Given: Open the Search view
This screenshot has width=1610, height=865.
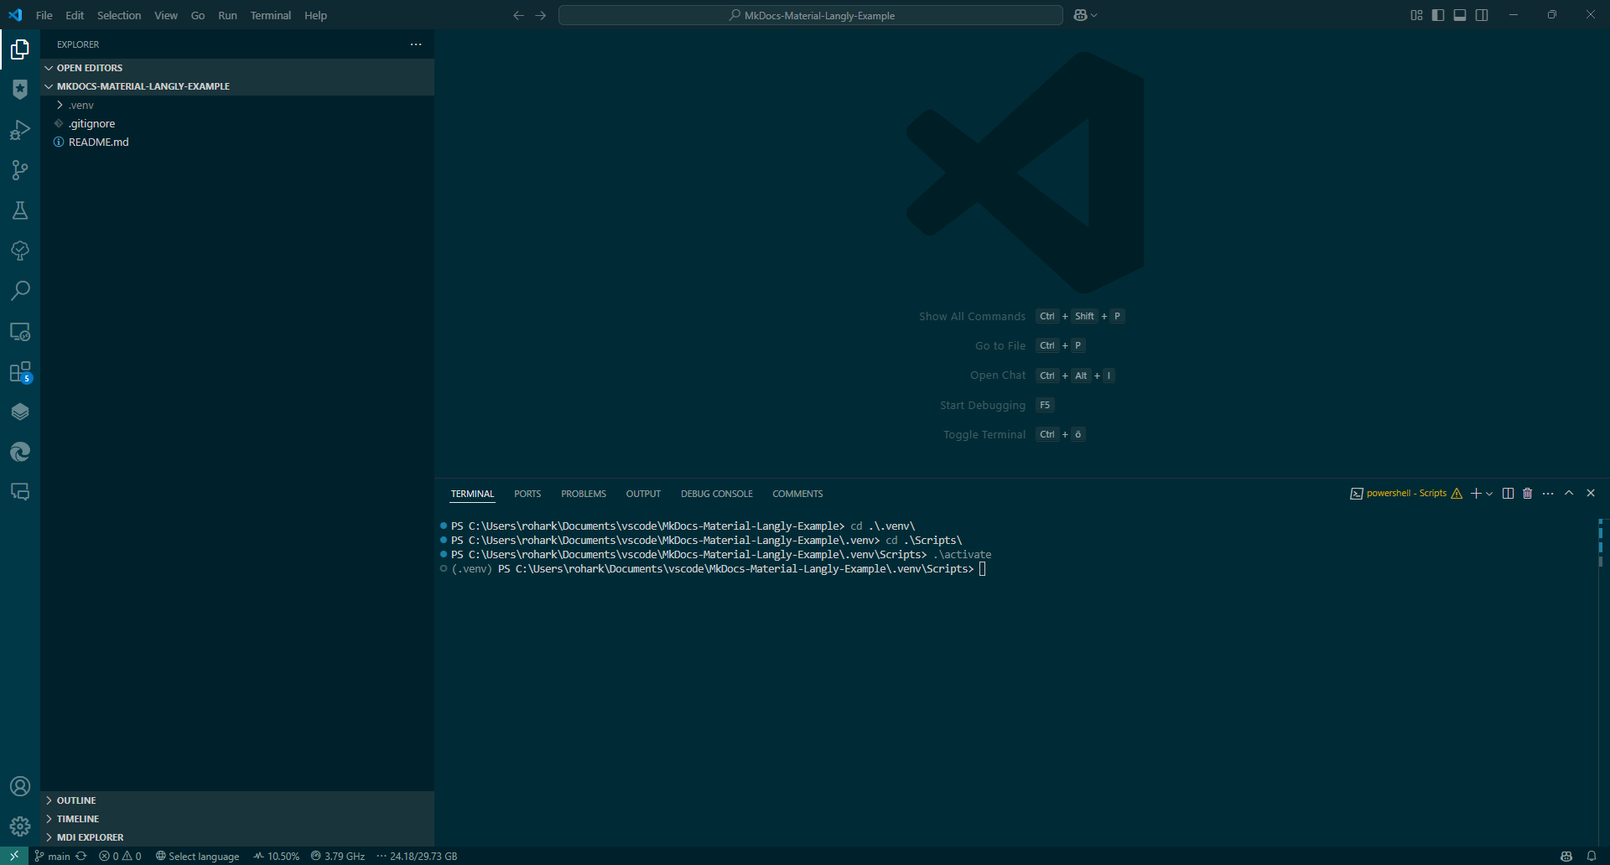Looking at the screenshot, I should pyautogui.click(x=20, y=291).
